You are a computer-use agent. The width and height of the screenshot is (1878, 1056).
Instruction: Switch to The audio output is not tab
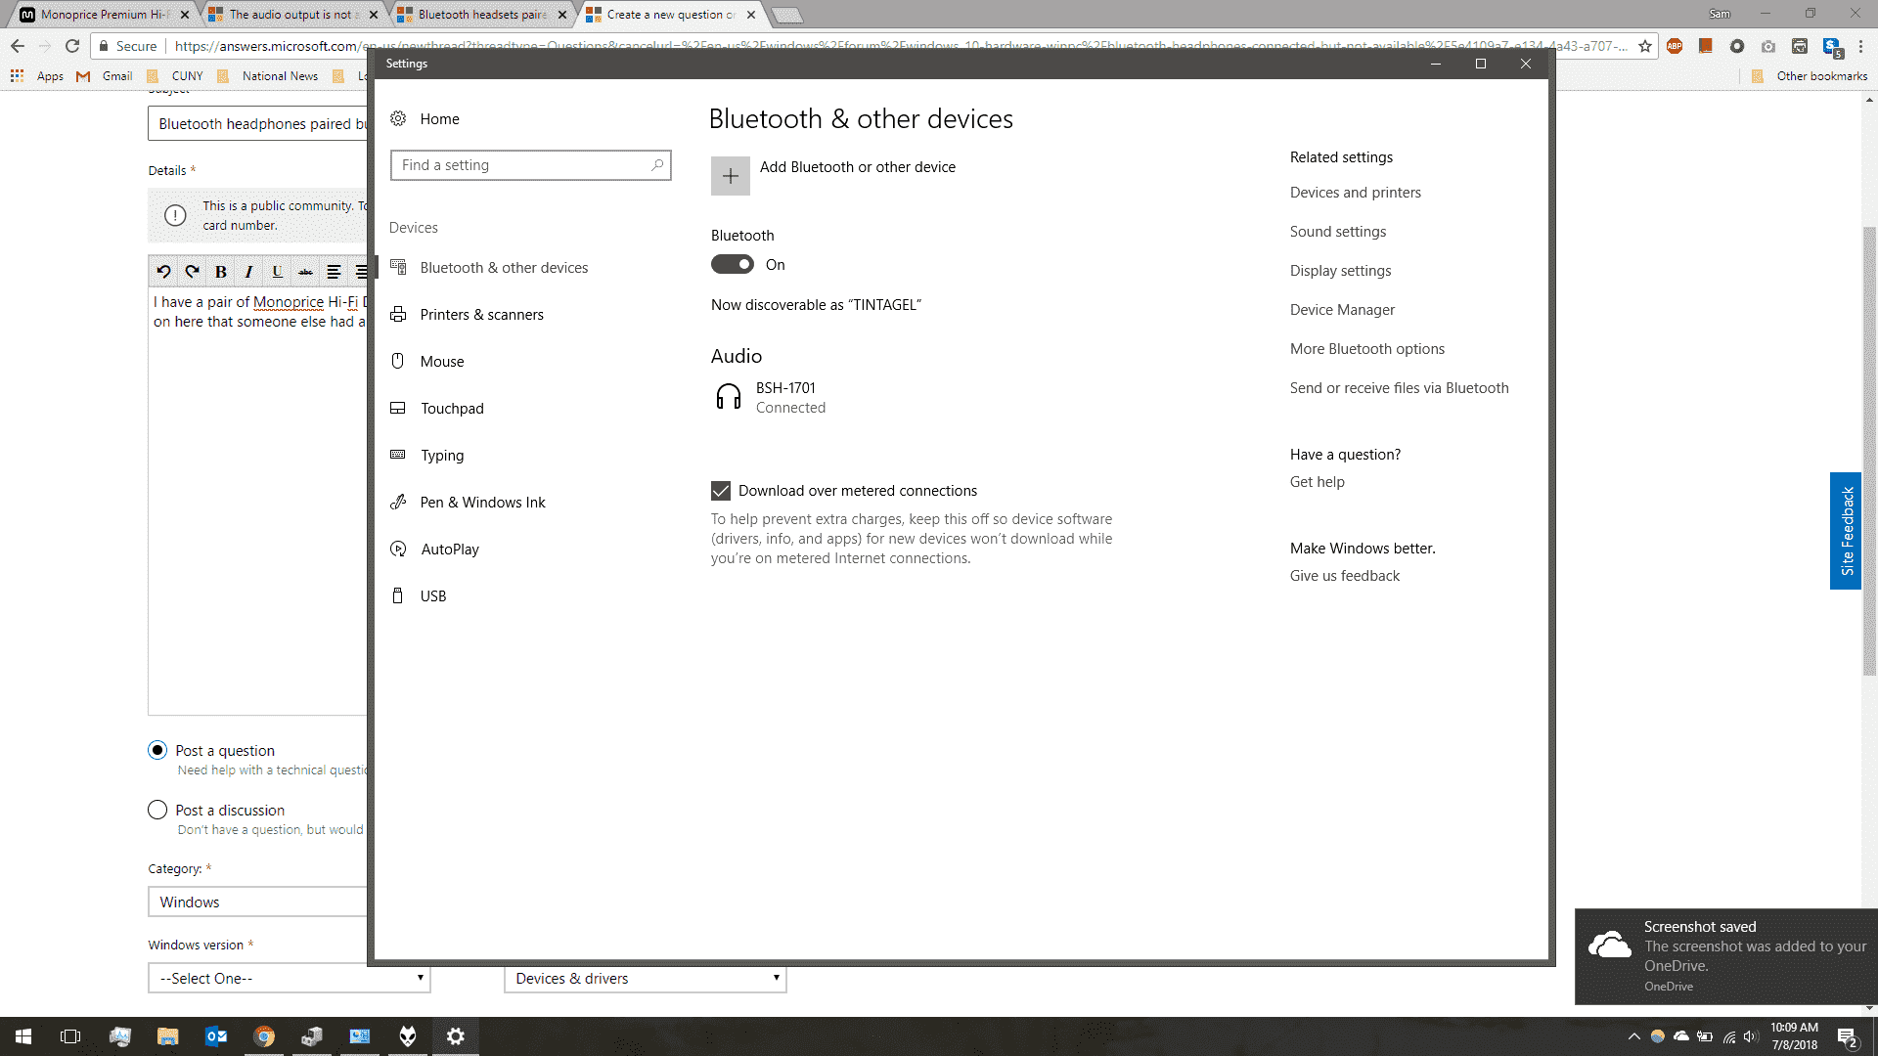coord(291,15)
